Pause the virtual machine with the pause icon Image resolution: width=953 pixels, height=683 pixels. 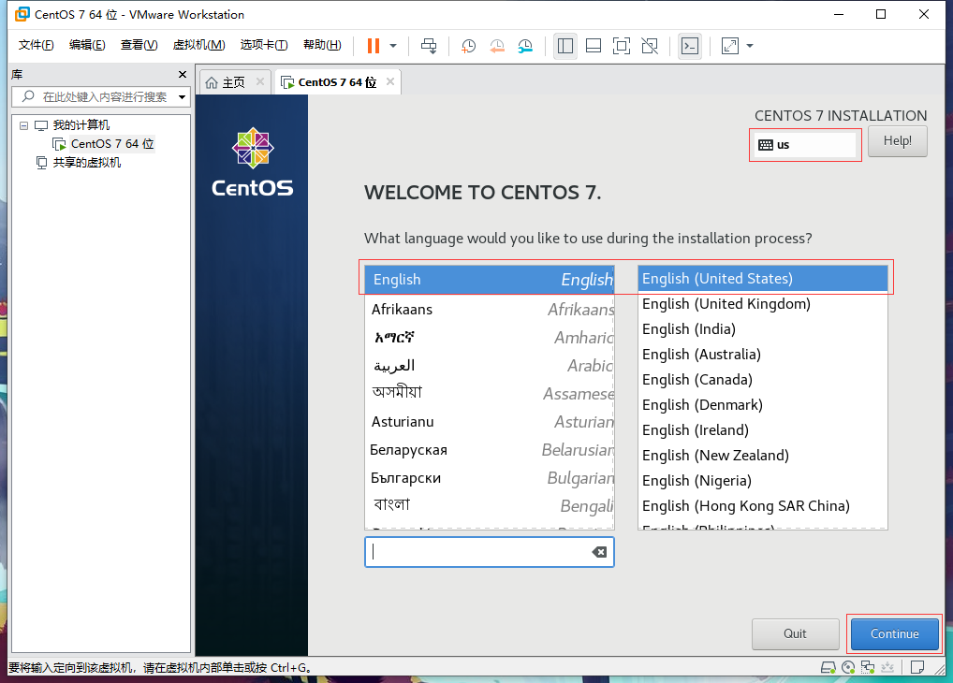[x=374, y=46]
